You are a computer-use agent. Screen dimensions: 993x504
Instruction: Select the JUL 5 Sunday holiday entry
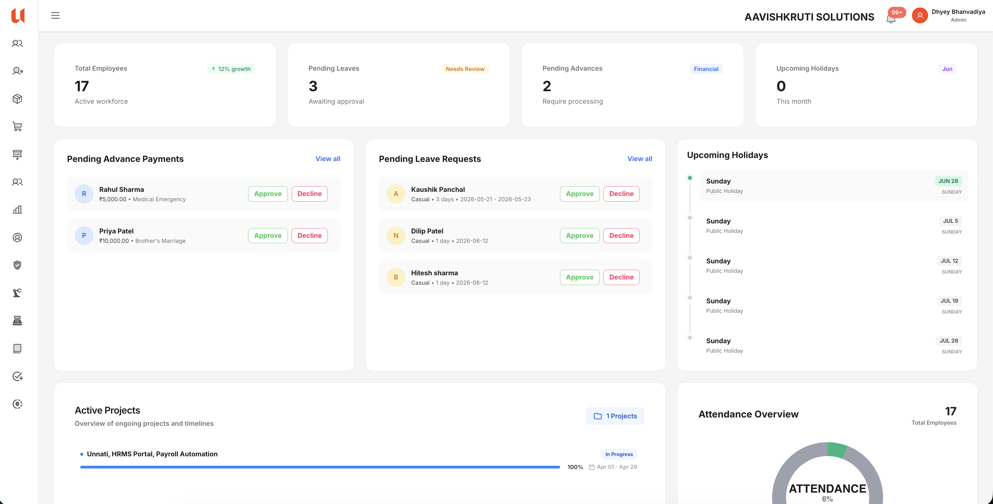coord(834,226)
